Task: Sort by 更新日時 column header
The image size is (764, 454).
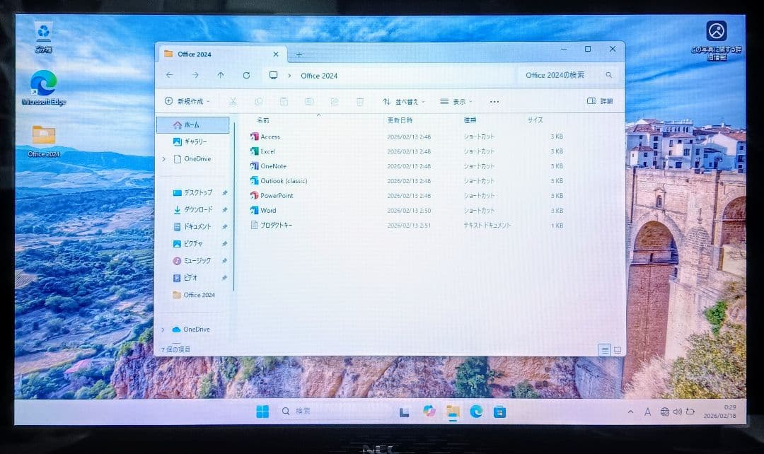Action: (x=400, y=120)
